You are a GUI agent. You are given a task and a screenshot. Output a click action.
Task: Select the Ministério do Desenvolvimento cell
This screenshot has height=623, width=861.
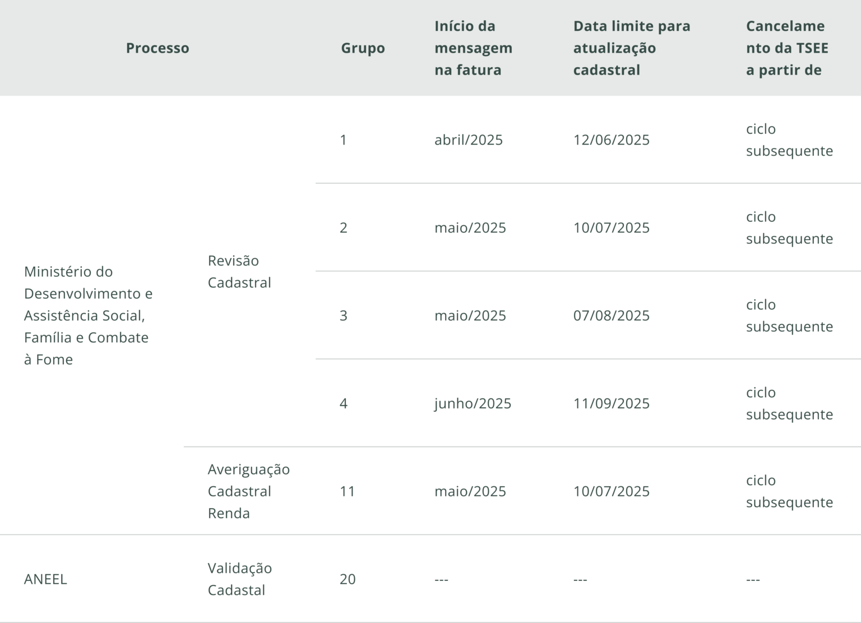click(x=89, y=315)
